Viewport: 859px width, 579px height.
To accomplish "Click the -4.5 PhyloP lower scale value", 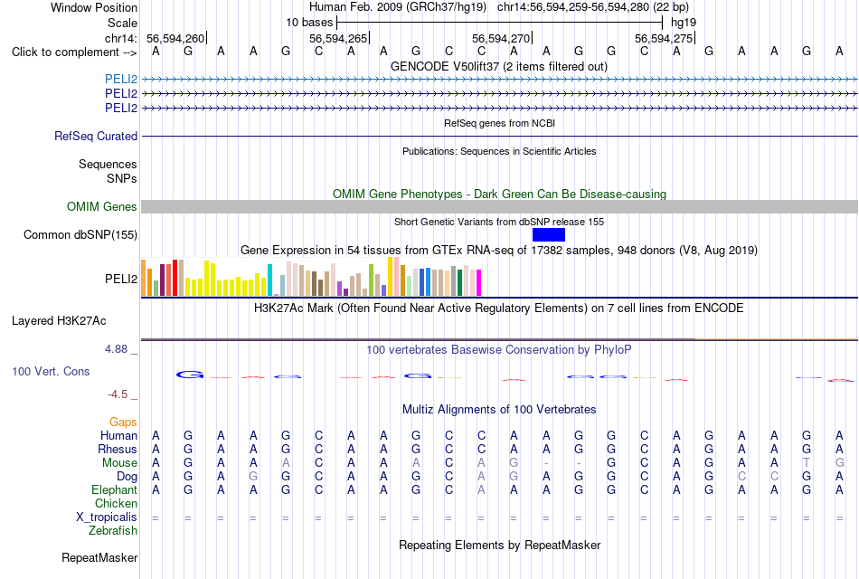I will click(x=118, y=394).
